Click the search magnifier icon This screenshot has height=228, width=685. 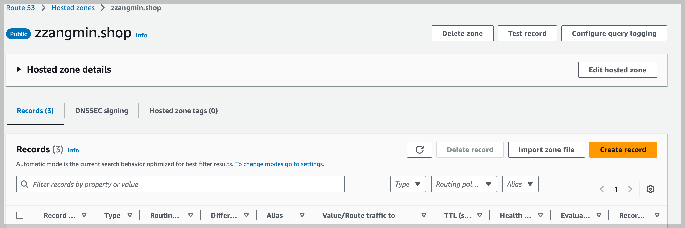click(x=24, y=184)
